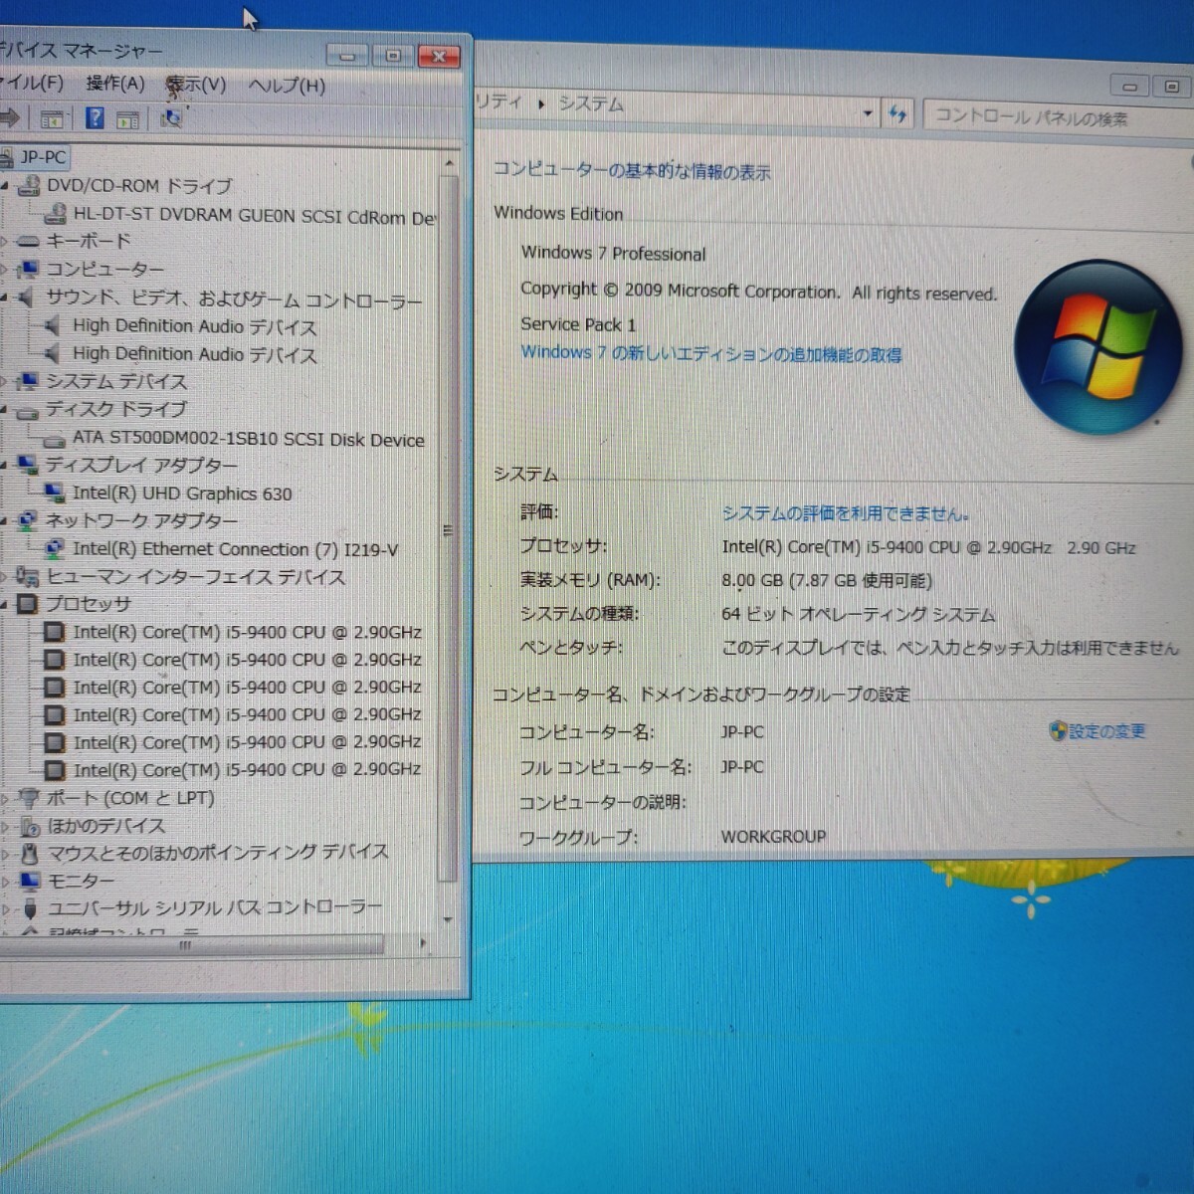Click the keyboard category icon
Viewport: 1194px width, 1194px height.
point(28,241)
